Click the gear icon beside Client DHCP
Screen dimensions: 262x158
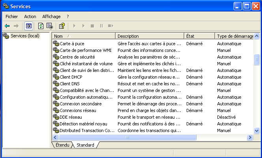tap(56, 77)
